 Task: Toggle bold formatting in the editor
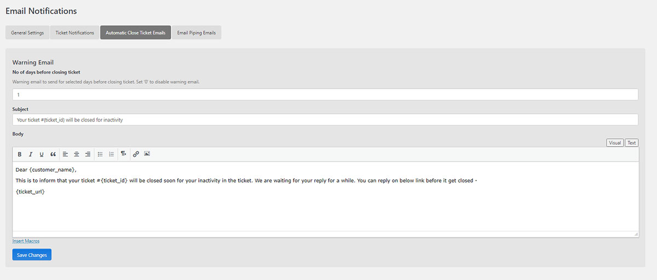[20, 154]
